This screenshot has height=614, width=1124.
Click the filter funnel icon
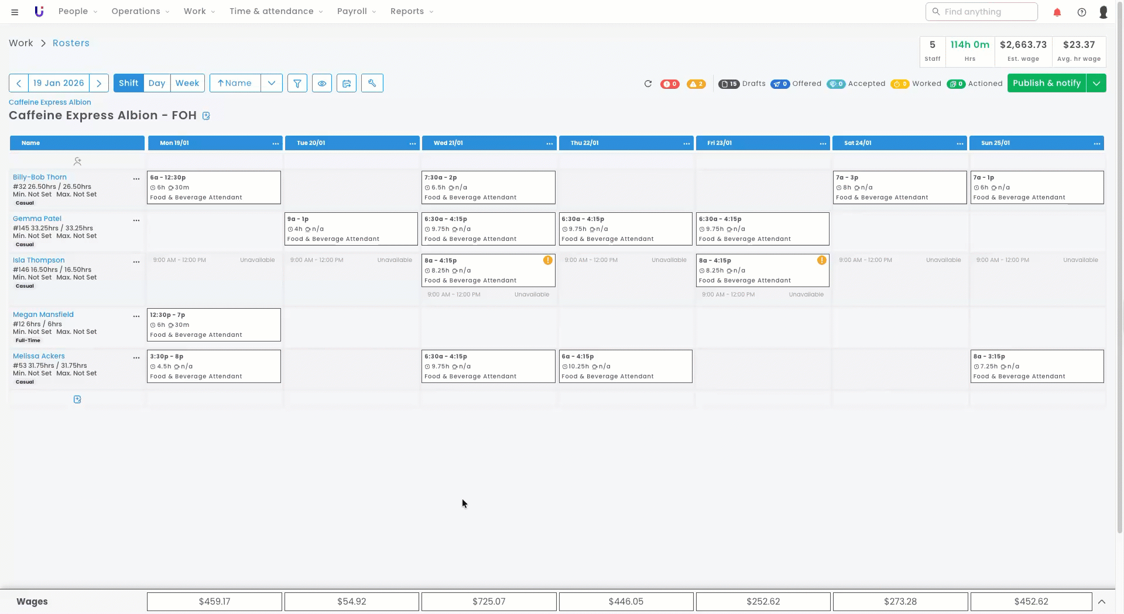click(297, 83)
